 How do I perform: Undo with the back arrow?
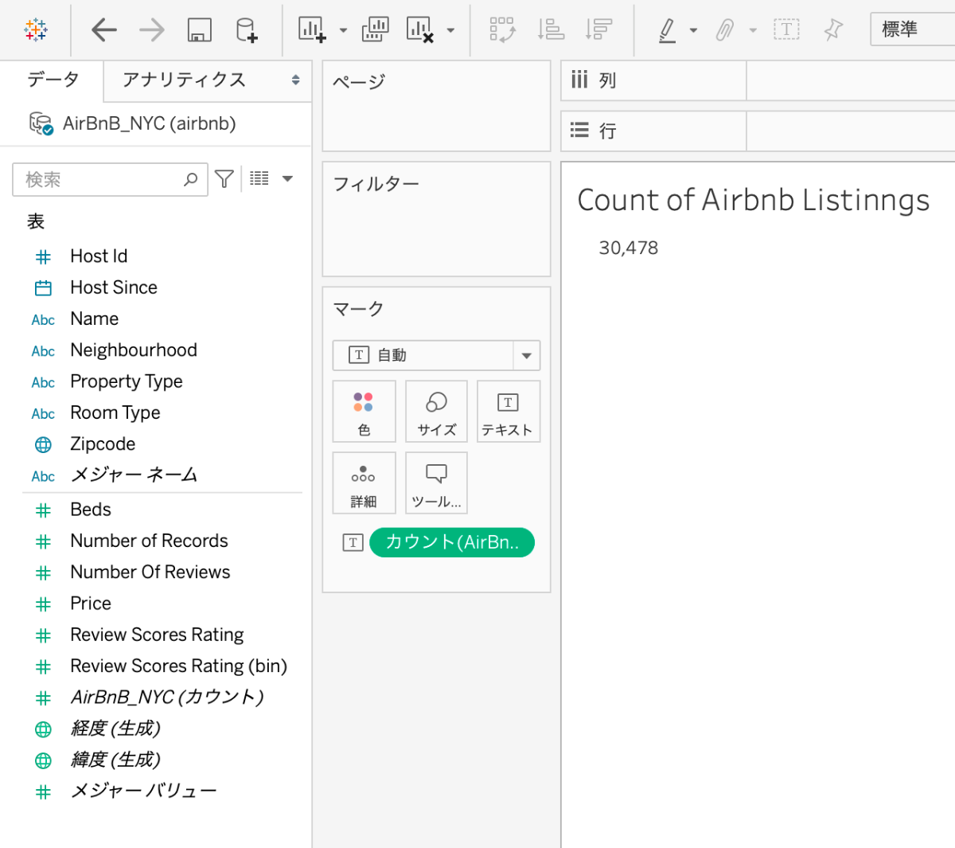pyautogui.click(x=104, y=30)
